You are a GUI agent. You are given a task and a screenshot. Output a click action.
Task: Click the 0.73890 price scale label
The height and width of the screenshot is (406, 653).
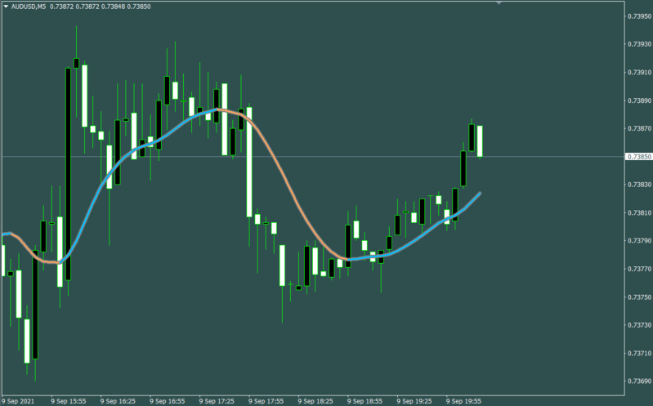point(639,100)
